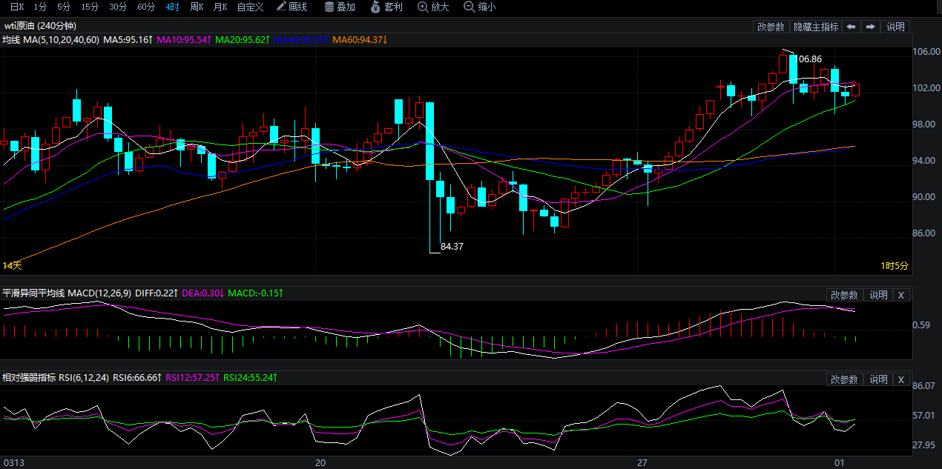Select the 60分 timeframe
This screenshot has height=469, width=942.
click(x=146, y=7)
